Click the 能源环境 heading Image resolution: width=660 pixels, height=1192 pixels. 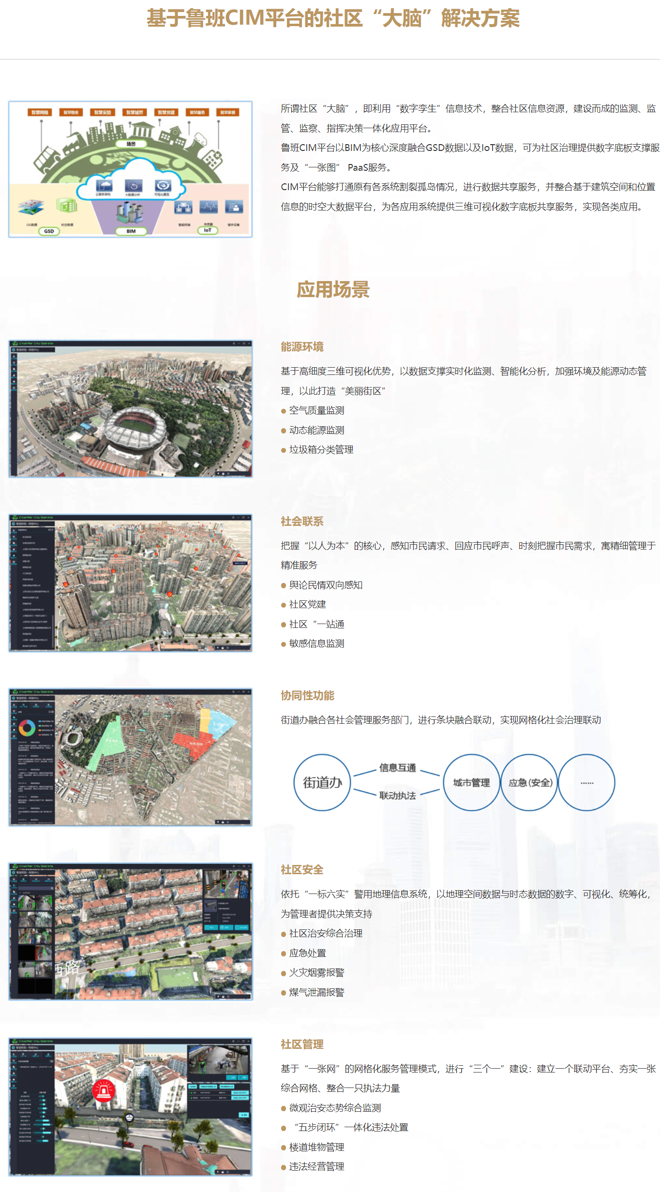tap(302, 347)
